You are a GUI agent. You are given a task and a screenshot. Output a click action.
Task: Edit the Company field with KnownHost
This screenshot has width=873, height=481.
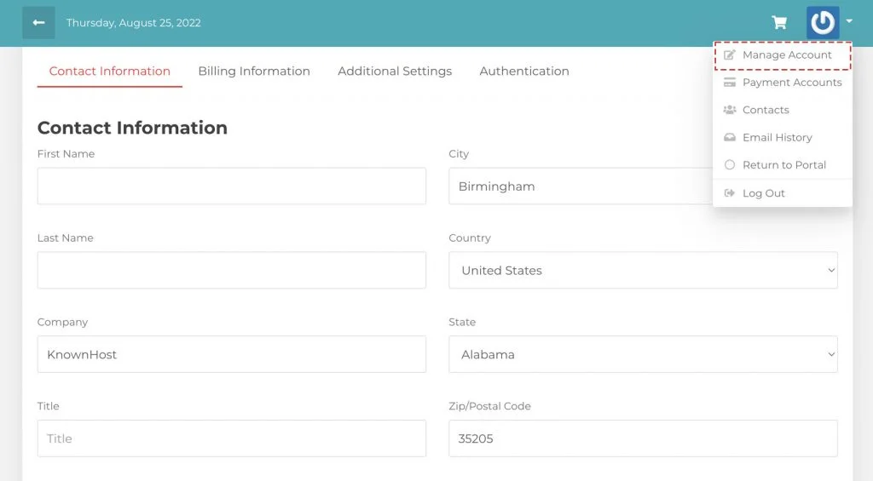tap(232, 354)
